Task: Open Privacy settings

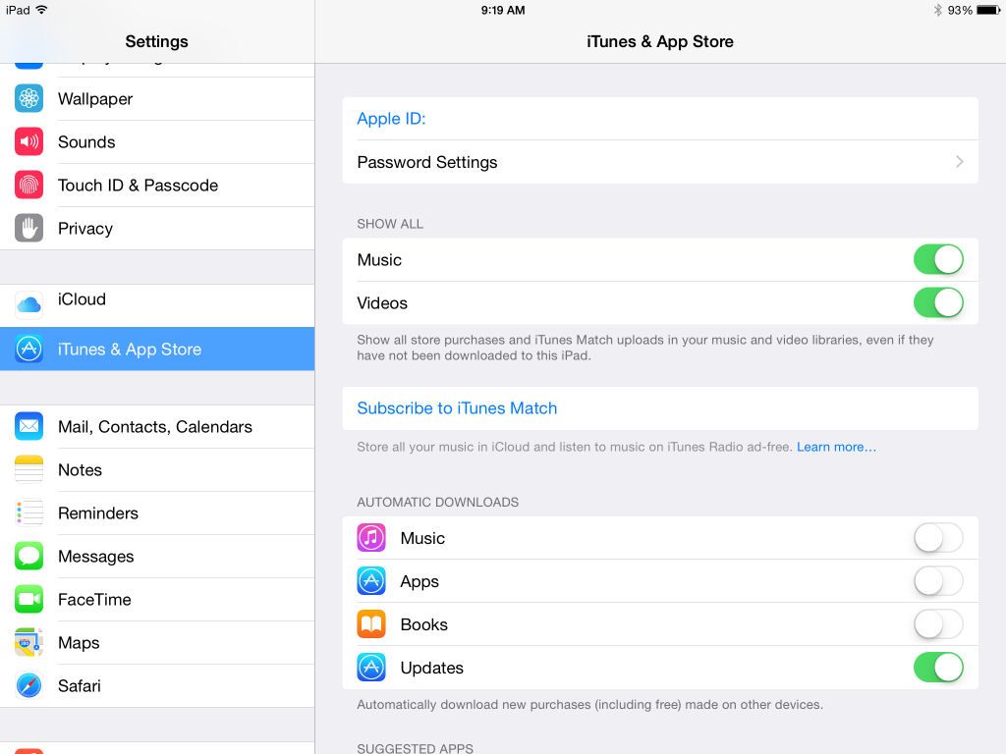Action: point(157,228)
